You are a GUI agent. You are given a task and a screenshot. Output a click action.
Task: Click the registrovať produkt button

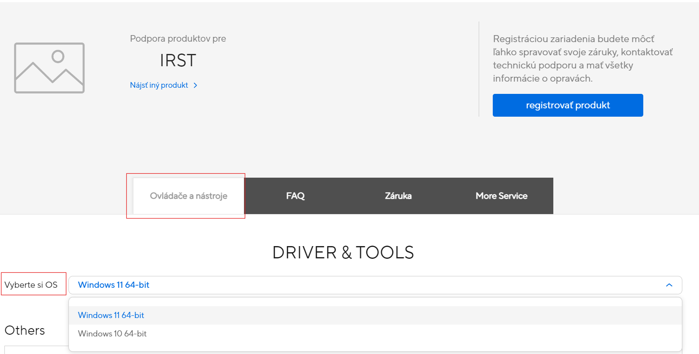pyautogui.click(x=568, y=105)
